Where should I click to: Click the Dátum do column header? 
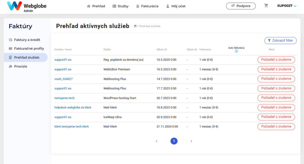[x=192, y=50]
